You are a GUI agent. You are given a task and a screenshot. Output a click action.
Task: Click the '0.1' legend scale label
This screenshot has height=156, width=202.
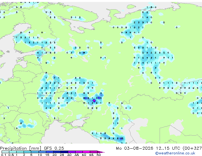click(x=4, y=155)
